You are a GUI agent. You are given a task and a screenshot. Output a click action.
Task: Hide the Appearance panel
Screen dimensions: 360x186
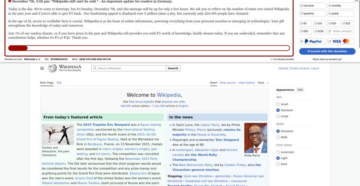[x=300, y=90]
